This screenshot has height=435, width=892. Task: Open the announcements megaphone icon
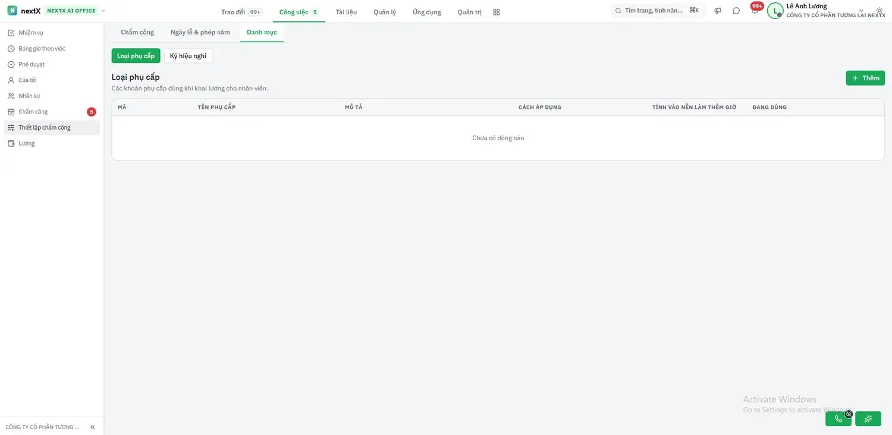point(718,11)
